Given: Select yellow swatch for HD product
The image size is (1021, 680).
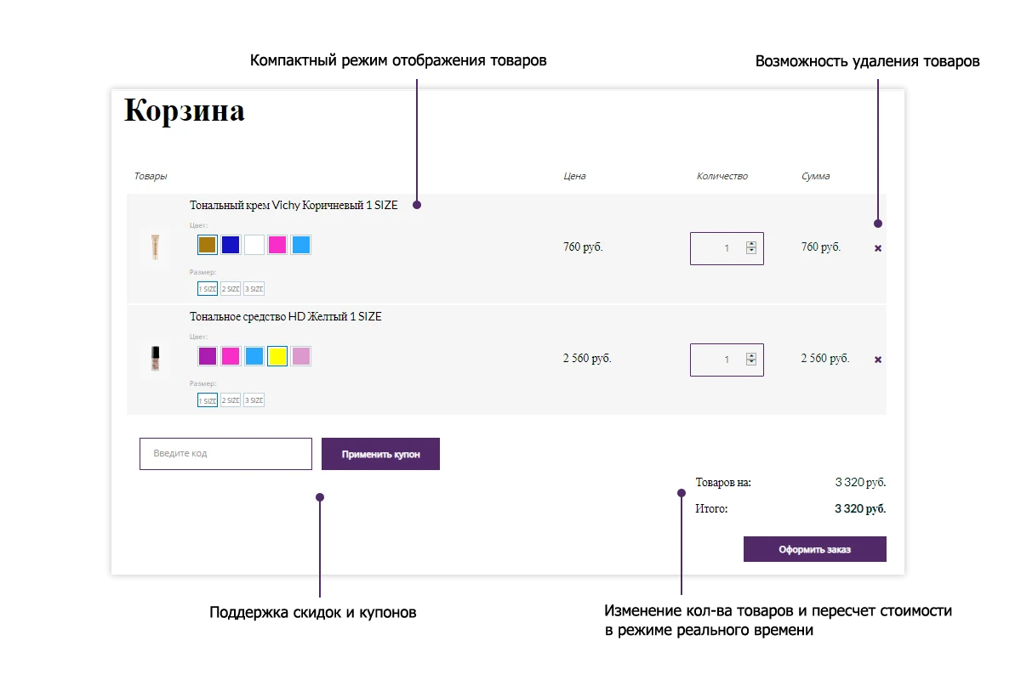Looking at the screenshot, I should [277, 356].
